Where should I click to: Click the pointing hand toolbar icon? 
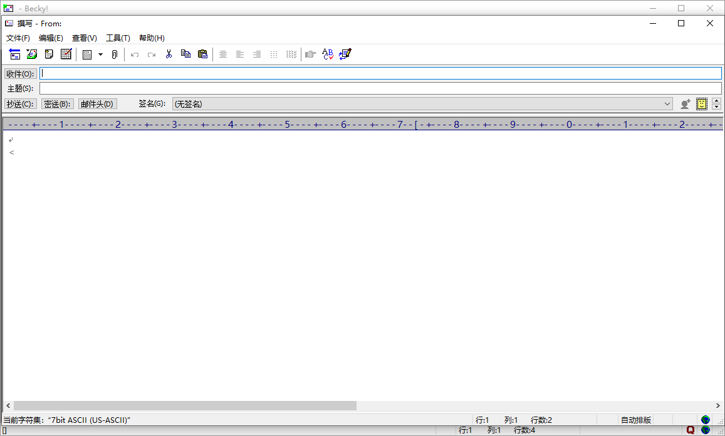(311, 54)
